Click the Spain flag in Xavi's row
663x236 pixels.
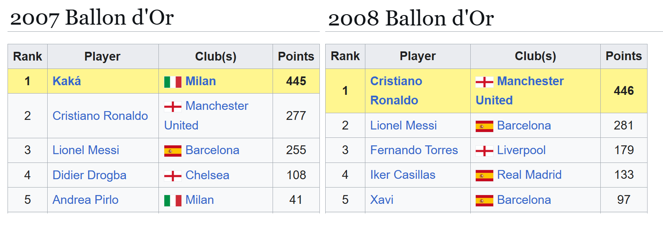point(484,200)
